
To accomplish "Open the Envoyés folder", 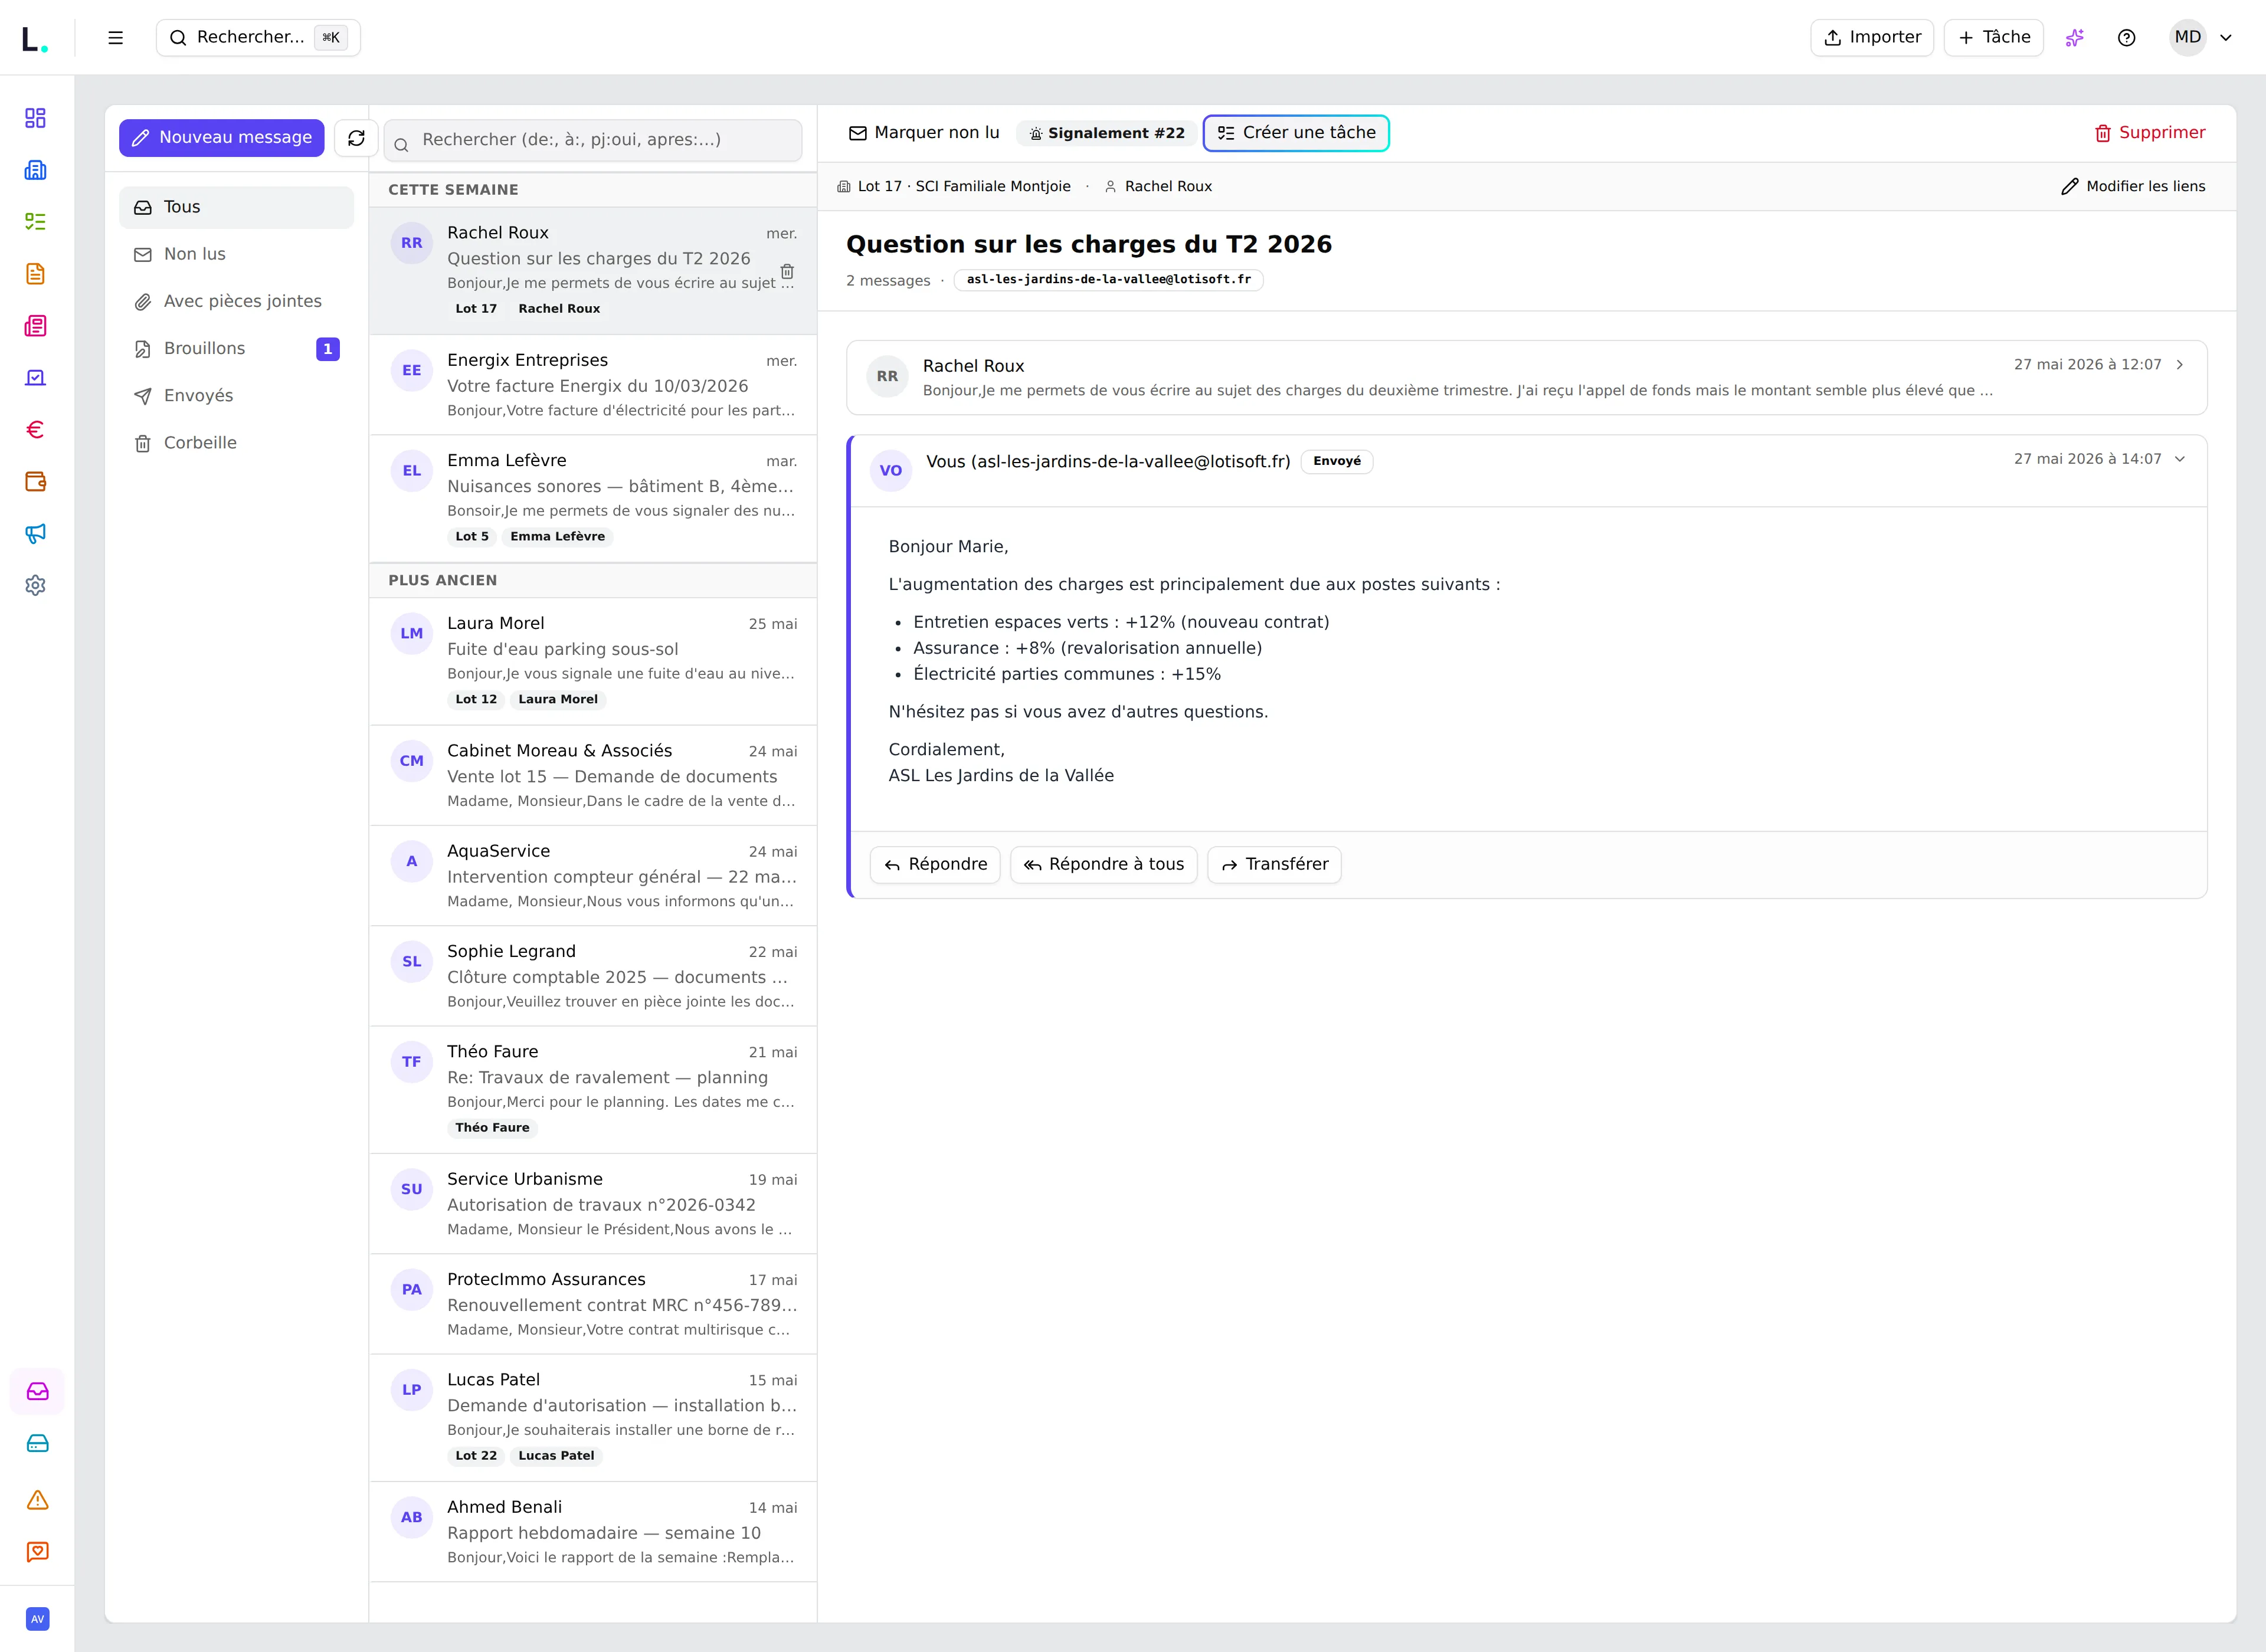I will tap(236, 395).
